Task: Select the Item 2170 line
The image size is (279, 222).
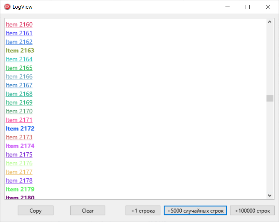Action: click(19, 111)
